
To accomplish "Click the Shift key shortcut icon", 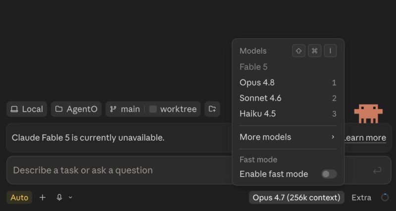I will tap(298, 51).
